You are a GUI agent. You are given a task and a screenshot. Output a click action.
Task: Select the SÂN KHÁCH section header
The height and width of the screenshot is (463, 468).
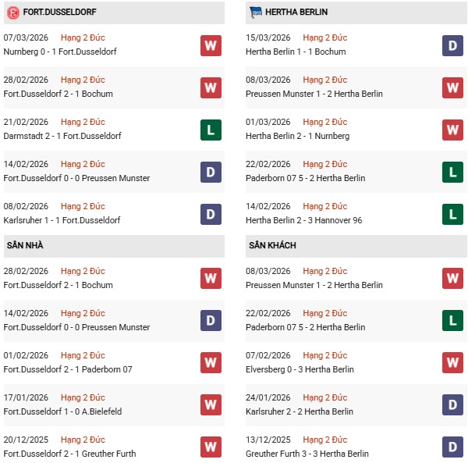click(274, 246)
